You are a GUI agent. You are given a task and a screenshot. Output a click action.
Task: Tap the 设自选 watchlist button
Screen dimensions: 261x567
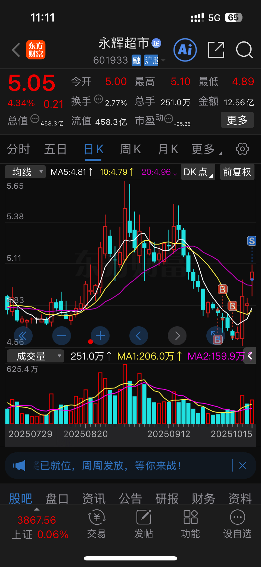237,525
